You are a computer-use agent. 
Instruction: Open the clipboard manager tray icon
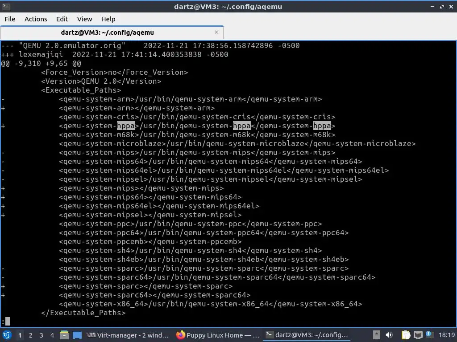pyautogui.click(x=406, y=335)
